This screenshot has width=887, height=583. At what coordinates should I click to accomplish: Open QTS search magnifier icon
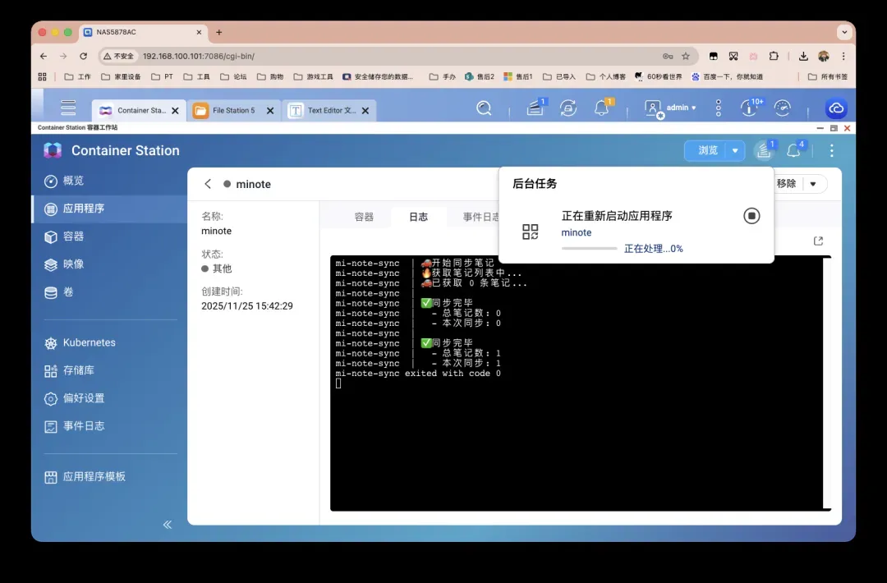(484, 108)
